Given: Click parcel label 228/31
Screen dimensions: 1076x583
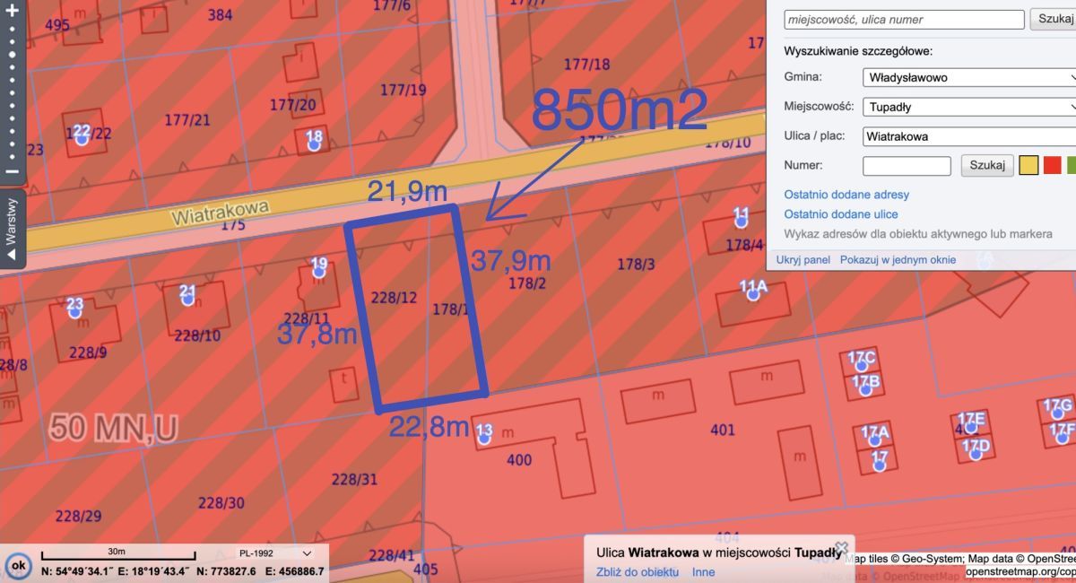Looking at the screenshot, I should (x=354, y=479).
